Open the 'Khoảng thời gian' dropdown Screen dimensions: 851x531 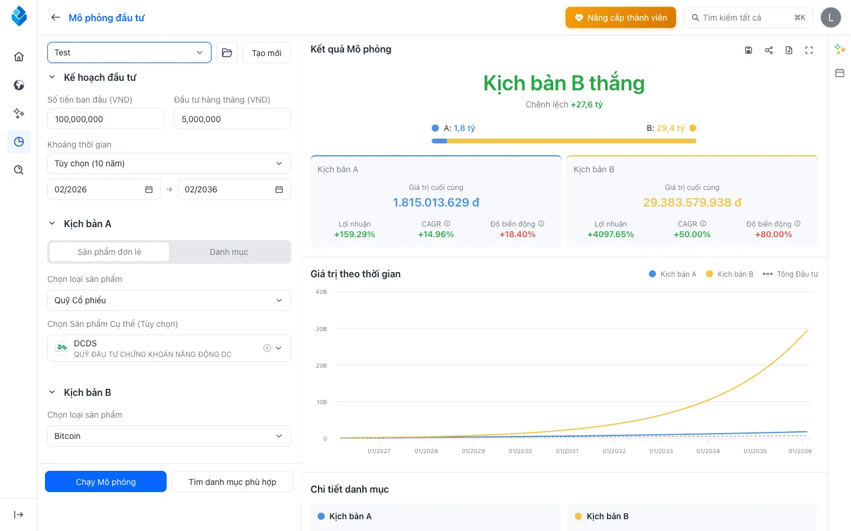point(169,163)
